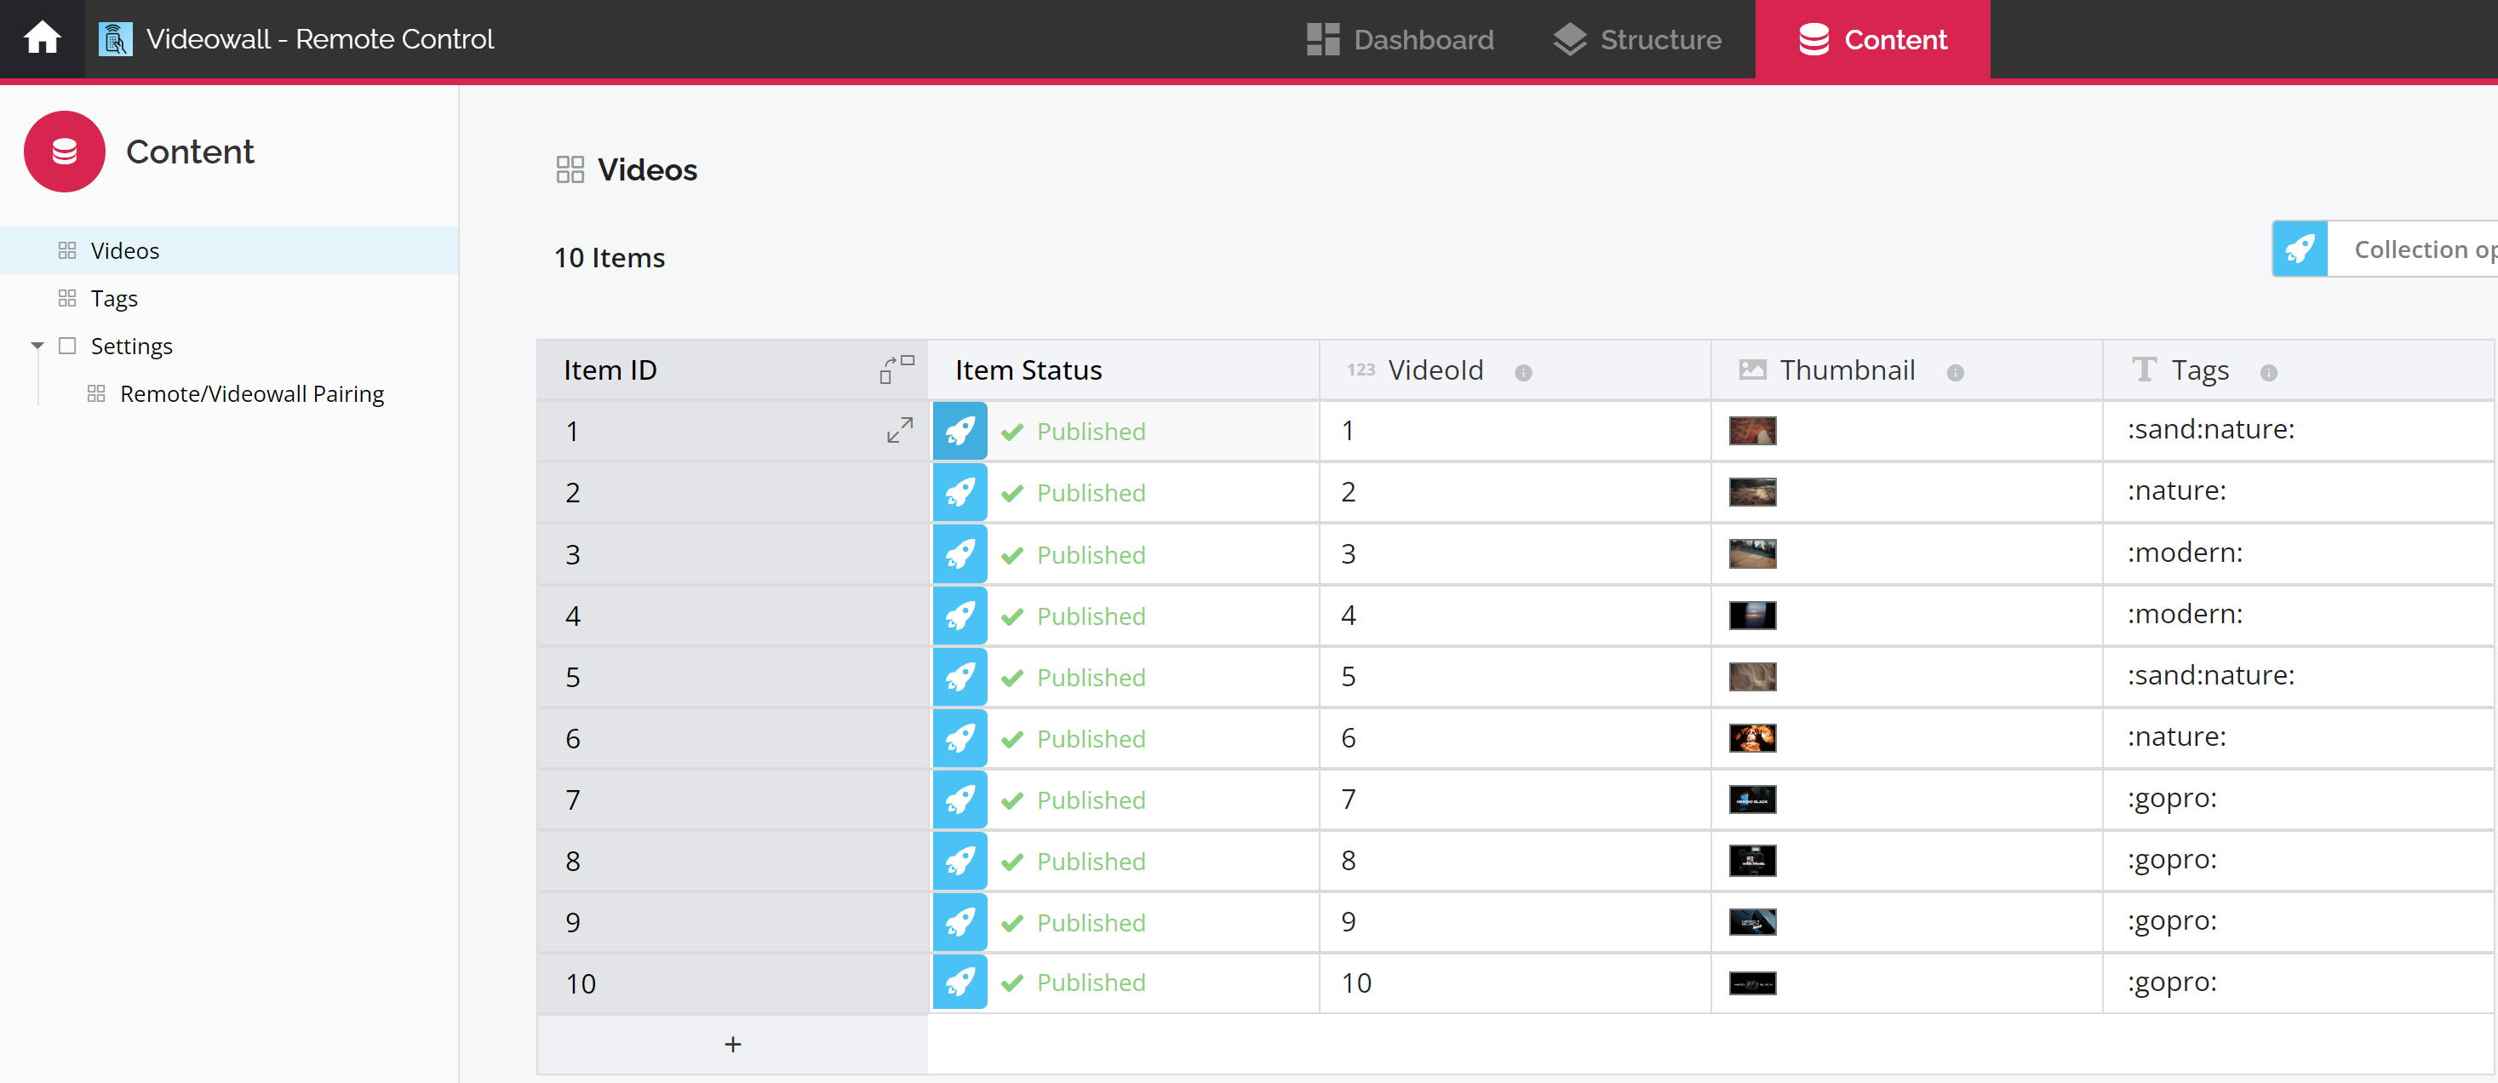Open the Dashboard tab

tap(1401, 40)
